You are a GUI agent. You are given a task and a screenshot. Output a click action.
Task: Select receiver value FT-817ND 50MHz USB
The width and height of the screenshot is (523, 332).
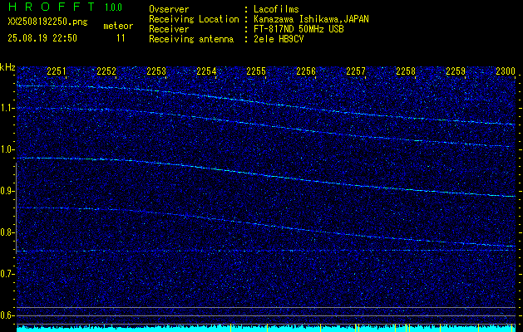click(299, 29)
